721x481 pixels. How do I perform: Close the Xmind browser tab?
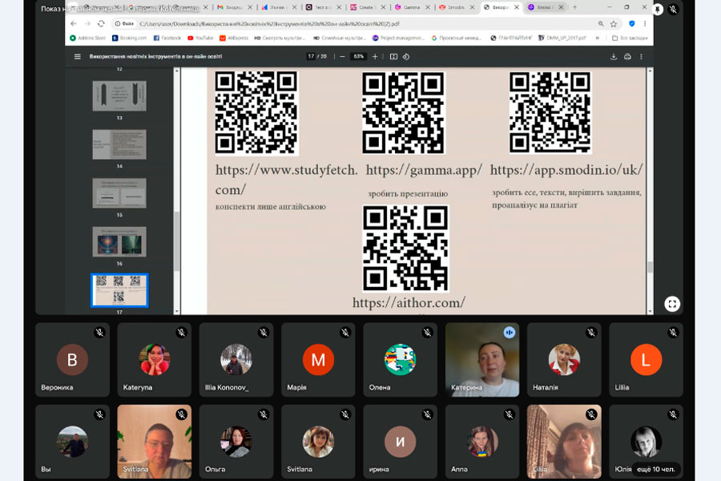coord(561,7)
